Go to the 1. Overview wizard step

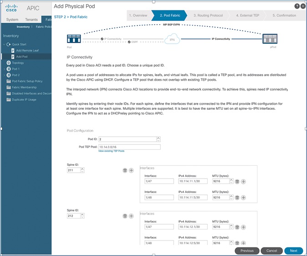pyautogui.click(x=138, y=15)
